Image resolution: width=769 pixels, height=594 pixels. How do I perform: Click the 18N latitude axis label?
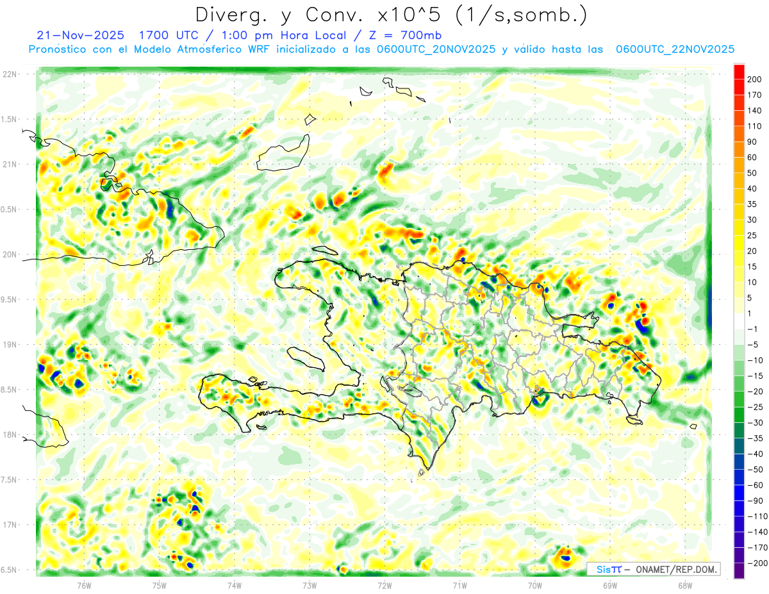point(10,434)
